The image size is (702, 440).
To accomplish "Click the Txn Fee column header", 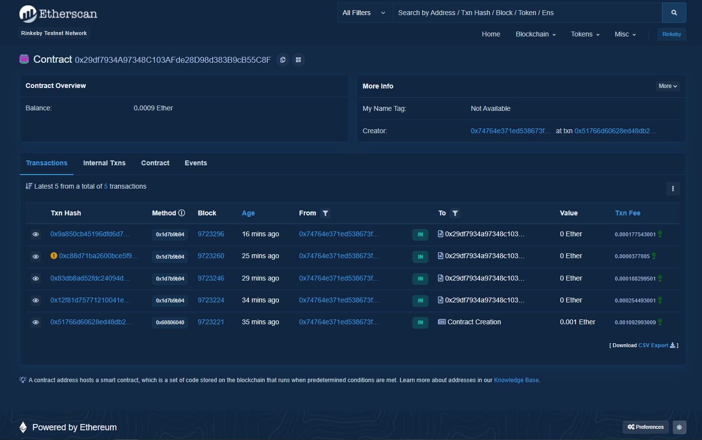I will point(628,213).
